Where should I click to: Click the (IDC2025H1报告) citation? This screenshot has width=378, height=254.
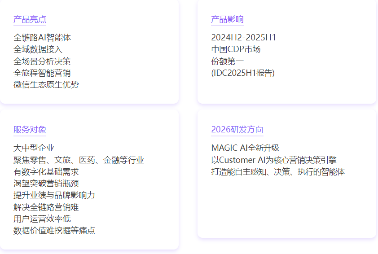point(243,73)
